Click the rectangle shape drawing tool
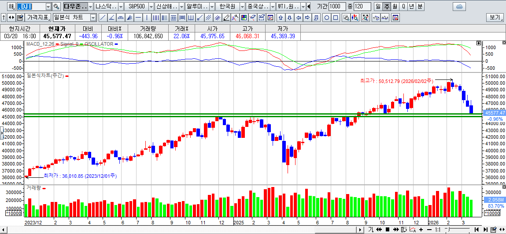 tap(336, 18)
